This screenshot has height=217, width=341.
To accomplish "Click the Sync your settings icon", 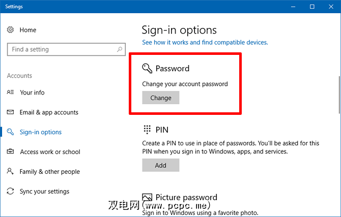I will coord(10,192).
